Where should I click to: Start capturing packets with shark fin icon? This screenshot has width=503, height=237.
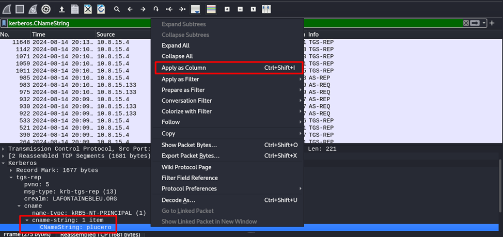click(7, 10)
